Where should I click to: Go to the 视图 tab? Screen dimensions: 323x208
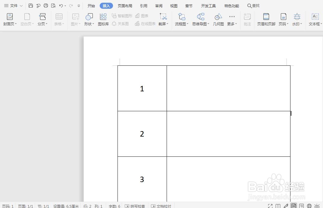[x=174, y=6]
